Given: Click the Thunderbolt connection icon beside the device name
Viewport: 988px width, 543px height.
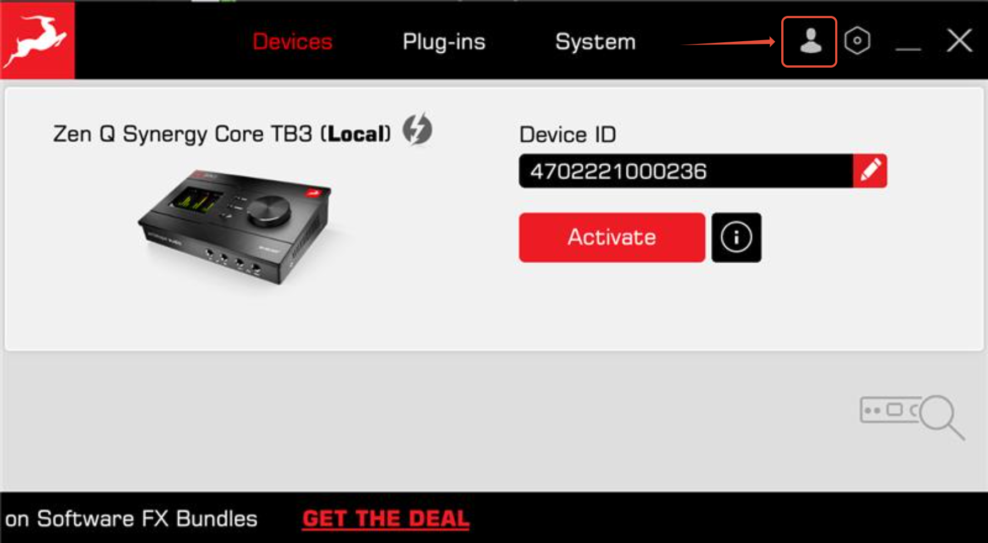Looking at the screenshot, I should click(x=417, y=129).
